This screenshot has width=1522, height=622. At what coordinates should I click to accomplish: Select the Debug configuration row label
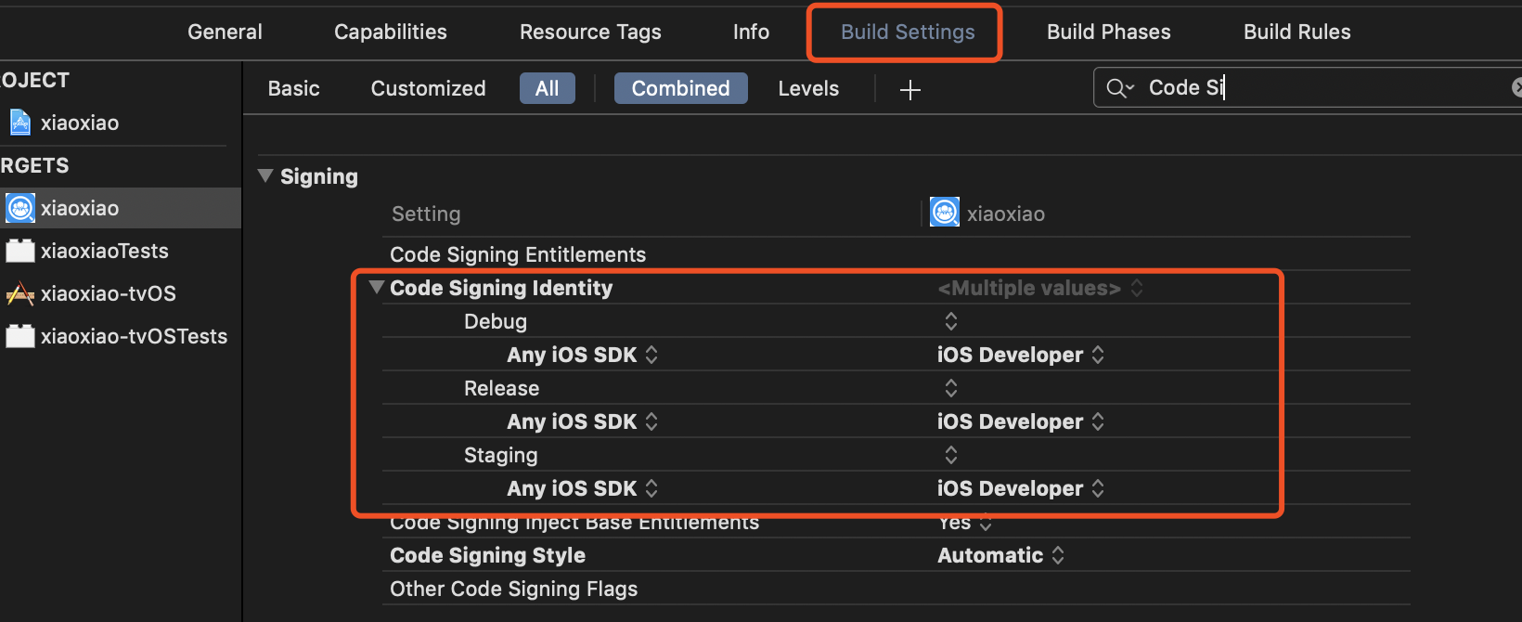tap(496, 321)
